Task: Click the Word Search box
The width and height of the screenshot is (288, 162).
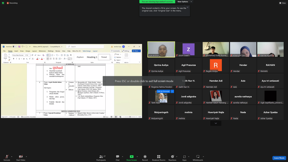Action: 85,47
